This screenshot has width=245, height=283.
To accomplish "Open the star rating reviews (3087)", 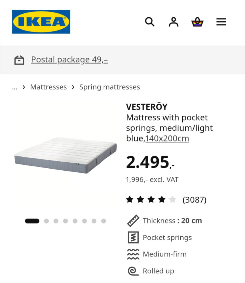I will click(166, 200).
